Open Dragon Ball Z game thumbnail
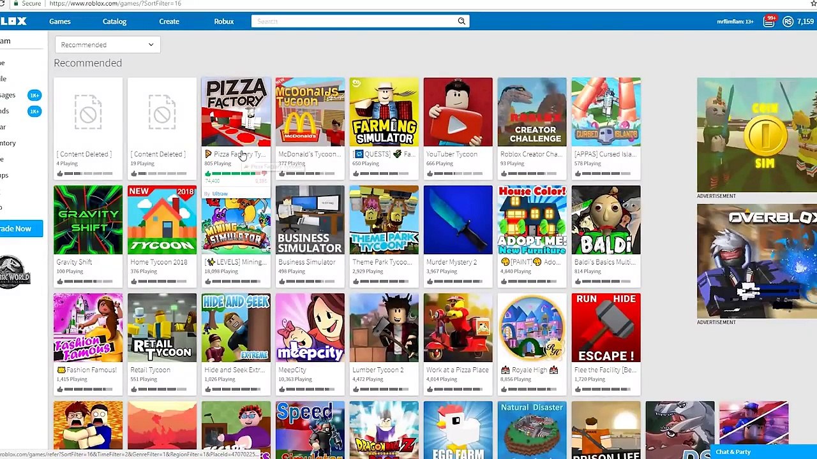Viewport: 817px width, 459px height. [384, 430]
